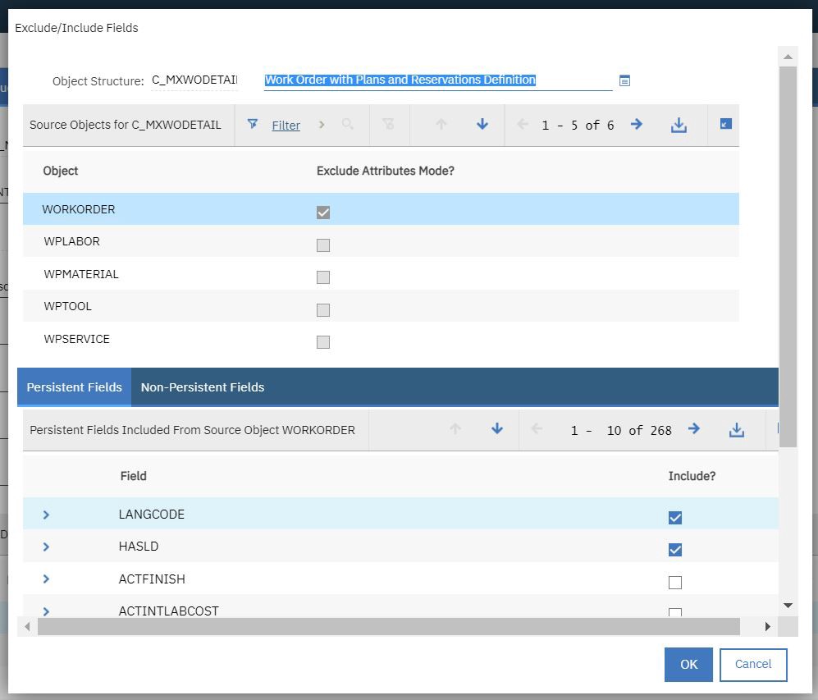Screen dimensions: 818x700
Task: Open long description icon beside Object Structure description
Action: coord(624,80)
